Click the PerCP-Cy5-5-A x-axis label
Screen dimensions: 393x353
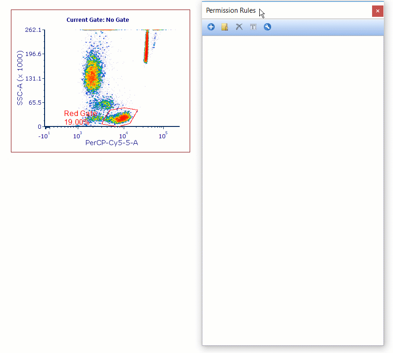tap(111, 143)
